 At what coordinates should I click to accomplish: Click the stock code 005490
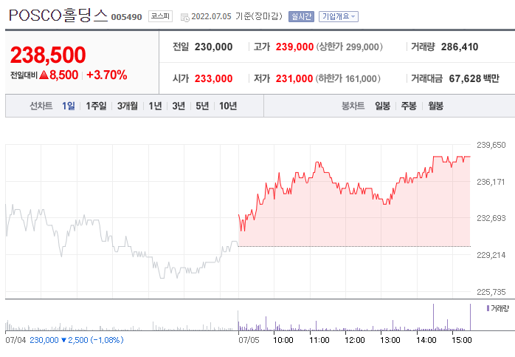(126, 17)
